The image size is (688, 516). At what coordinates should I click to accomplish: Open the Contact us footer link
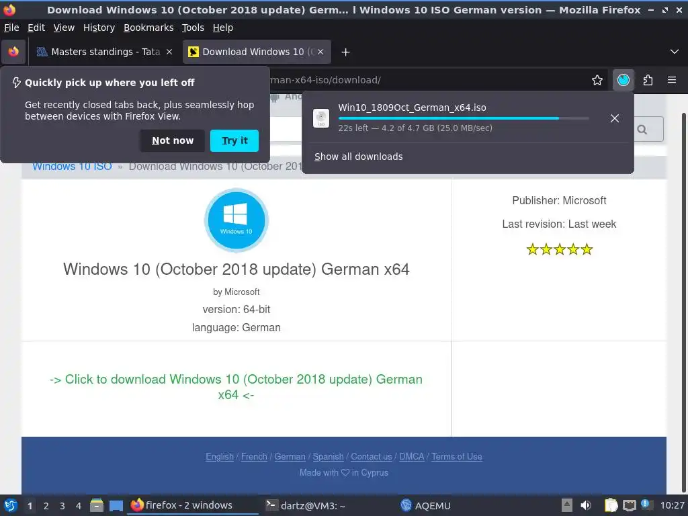pos(371,457)
